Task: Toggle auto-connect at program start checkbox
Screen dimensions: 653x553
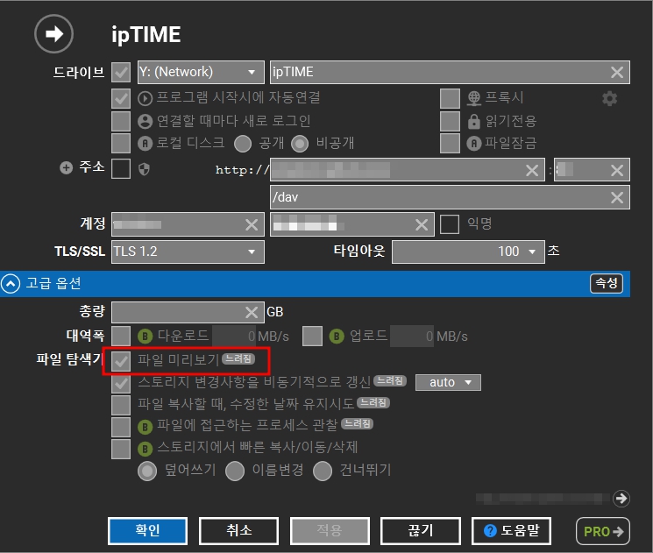Action: [121, 99]
